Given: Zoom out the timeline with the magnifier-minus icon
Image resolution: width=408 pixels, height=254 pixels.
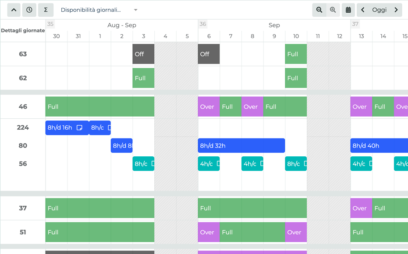Looking at the screenshot, I should (x=319, y=10).
